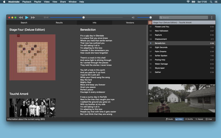Mute audio using the speaker icon

tap(133, 17)
